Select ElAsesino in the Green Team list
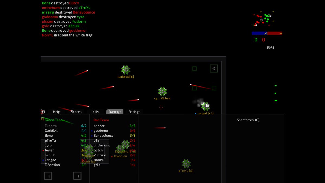This screenshot has width=325, height=183. (52, 165)
